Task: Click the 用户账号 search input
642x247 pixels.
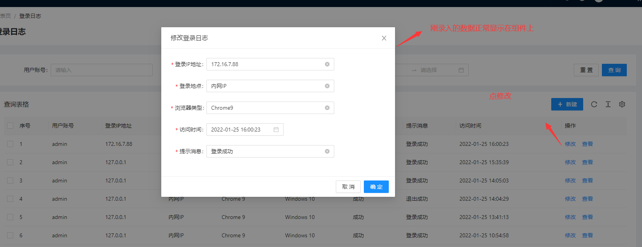Action: click(102, 70)
